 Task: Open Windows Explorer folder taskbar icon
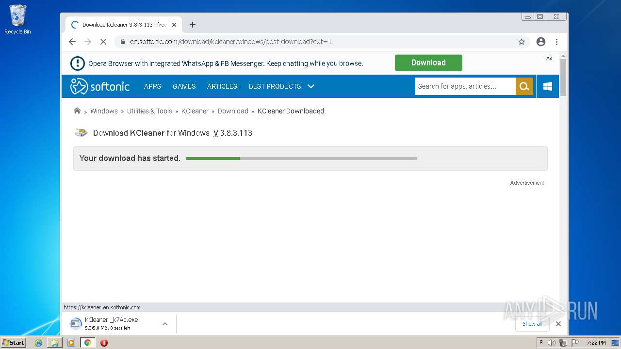[55, 343]
